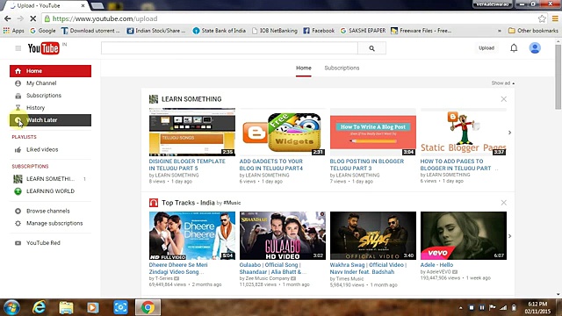
Task: Open the account avatar menu
Action: [535, 48]
